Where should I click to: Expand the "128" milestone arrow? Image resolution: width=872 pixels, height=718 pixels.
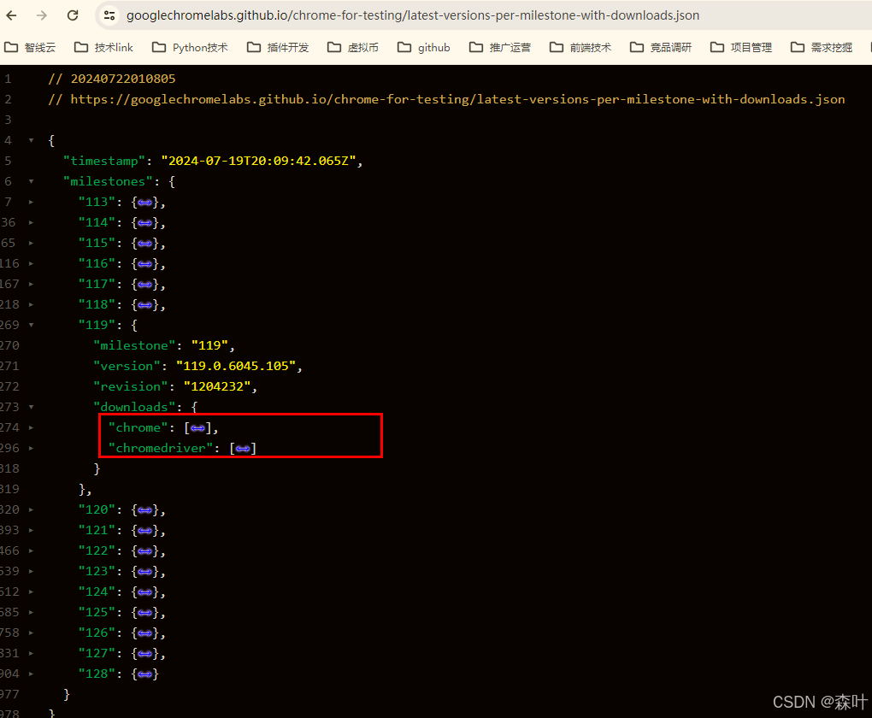click(31, 674)
